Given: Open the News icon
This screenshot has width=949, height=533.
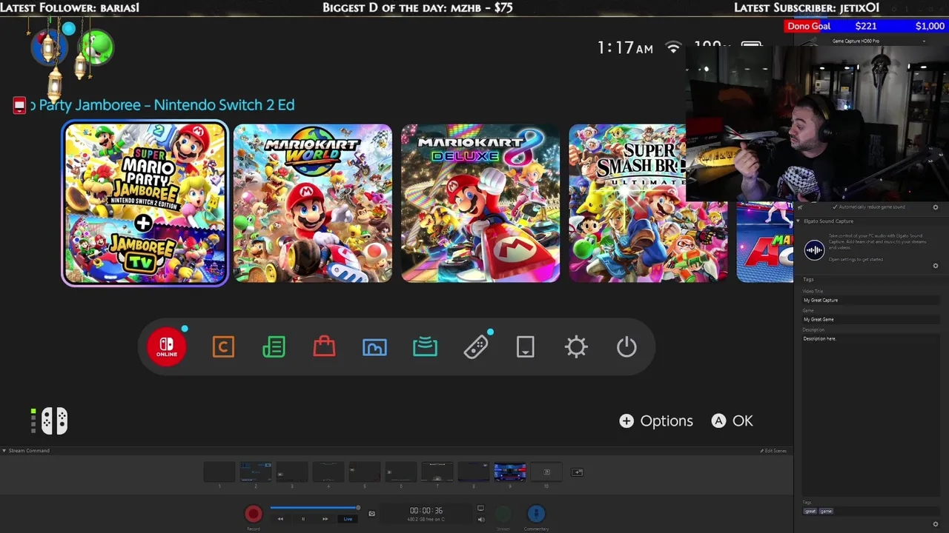Looking at the screenshot, I should pos(274,347).
